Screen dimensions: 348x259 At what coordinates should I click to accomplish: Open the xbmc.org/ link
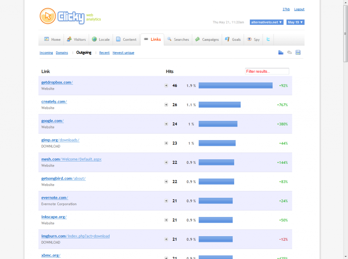tap(51, 255)
